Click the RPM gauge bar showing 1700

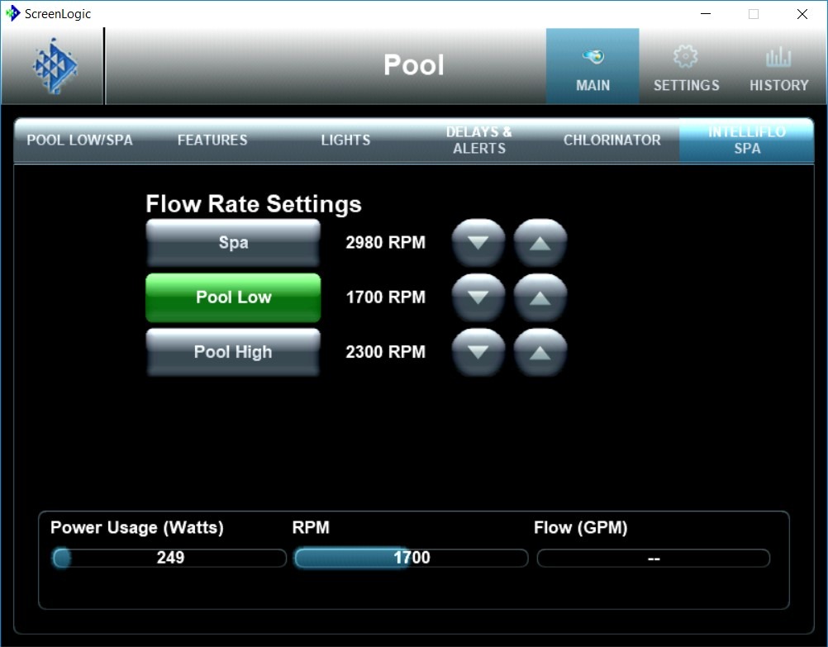[412, 558]
